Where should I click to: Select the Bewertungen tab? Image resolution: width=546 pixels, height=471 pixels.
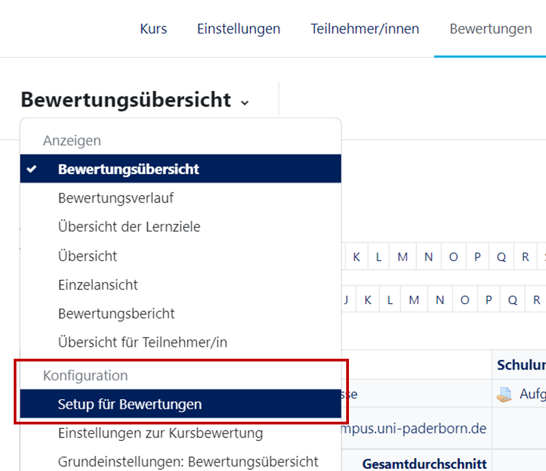(x=491, y=29)
